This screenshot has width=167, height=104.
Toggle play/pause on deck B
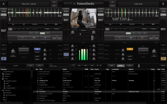point(153,24)
